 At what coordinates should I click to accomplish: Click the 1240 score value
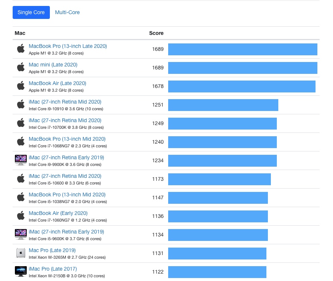click(x=158, y=142)
